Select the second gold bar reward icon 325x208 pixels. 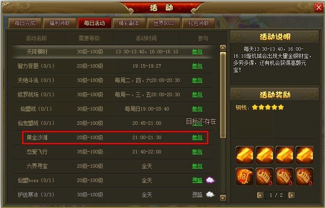point(265,155)
